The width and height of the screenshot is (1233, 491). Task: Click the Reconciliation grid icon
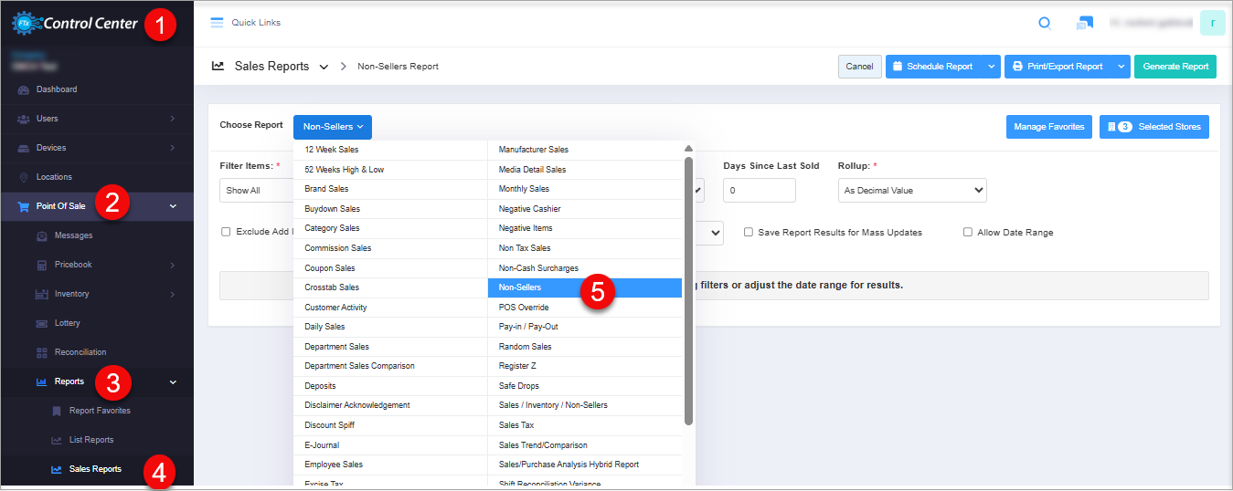tap(42, 352)
